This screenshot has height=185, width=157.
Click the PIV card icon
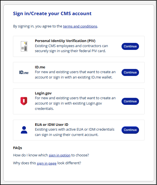coord(24,46)
